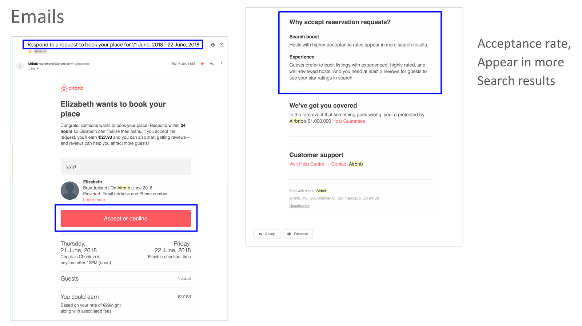Click the Airbnb logo in the email
This screenshot has height=326, width=582.
[x=72, y=88]
